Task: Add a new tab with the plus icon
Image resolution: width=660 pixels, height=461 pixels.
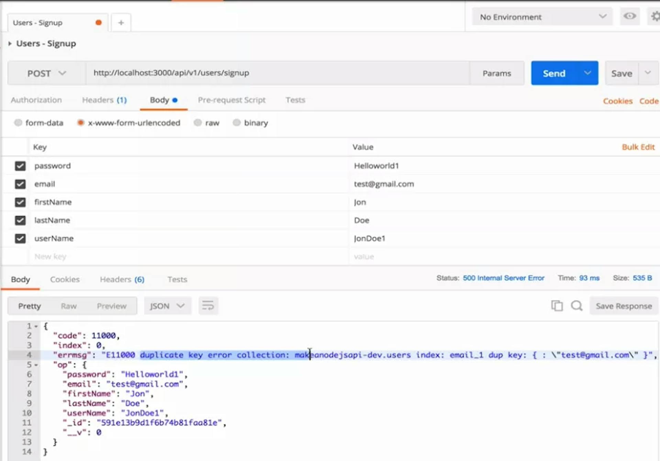Action: pyautogui.click(x=121, y=23)
